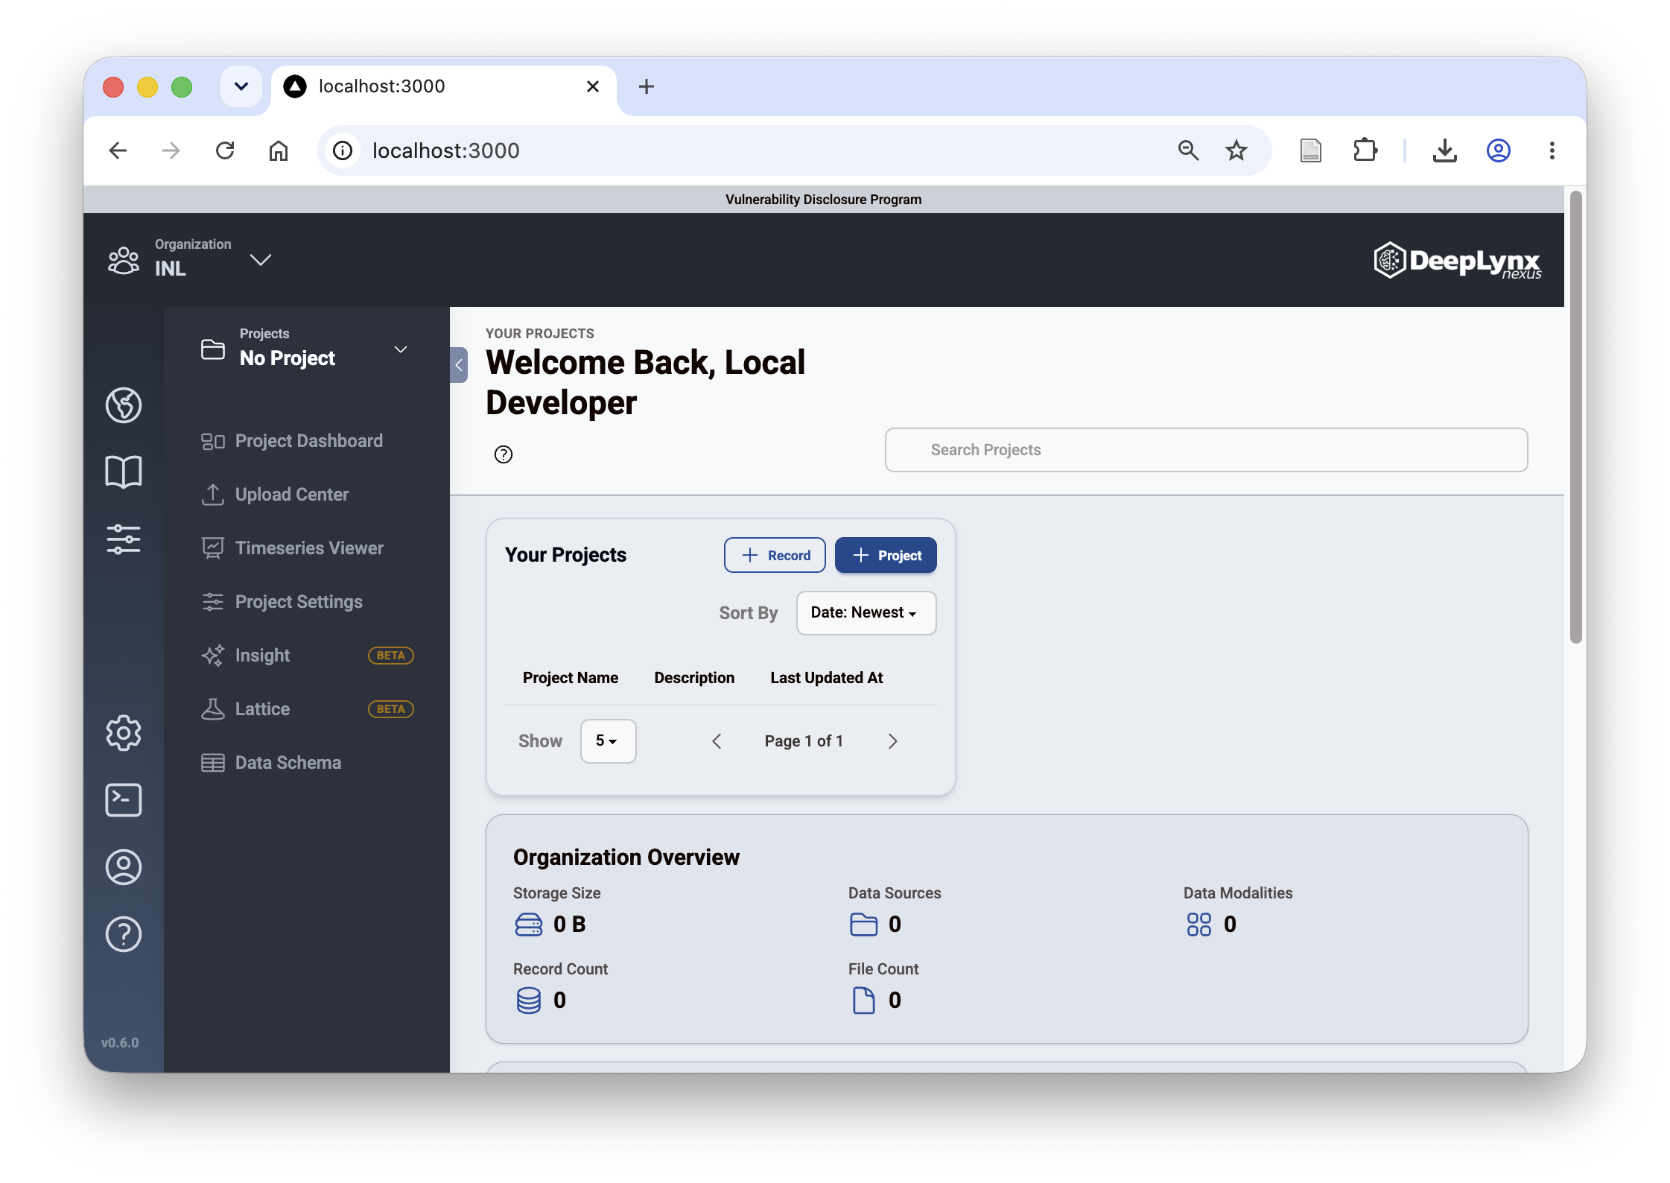The height and width of the screenshot is (1183, 1670).
Task: Click the page vertical scrollbar
Action: point(1575,417)
